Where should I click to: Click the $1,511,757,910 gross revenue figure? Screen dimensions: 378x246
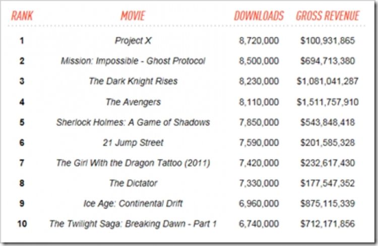(328, 102)
